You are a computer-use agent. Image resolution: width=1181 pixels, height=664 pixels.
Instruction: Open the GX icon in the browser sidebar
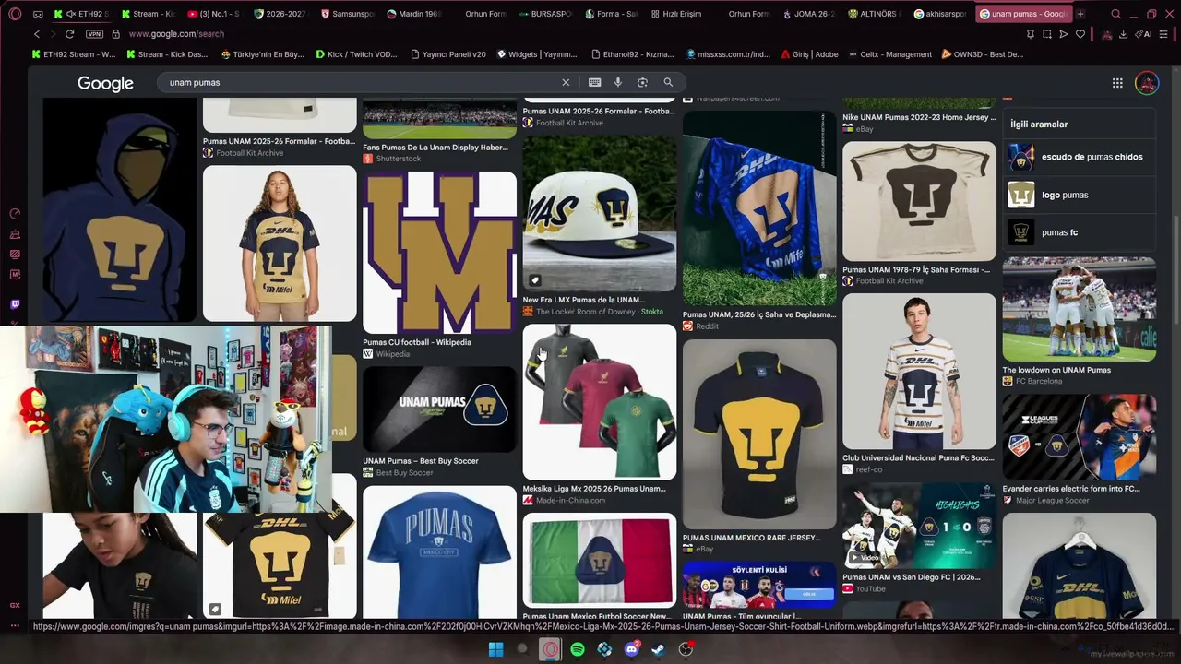(x=15, y=605)
